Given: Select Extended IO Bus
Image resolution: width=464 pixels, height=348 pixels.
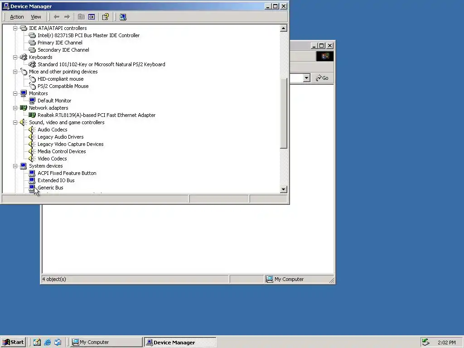Looking at the screenshot, I should point(56,180).
